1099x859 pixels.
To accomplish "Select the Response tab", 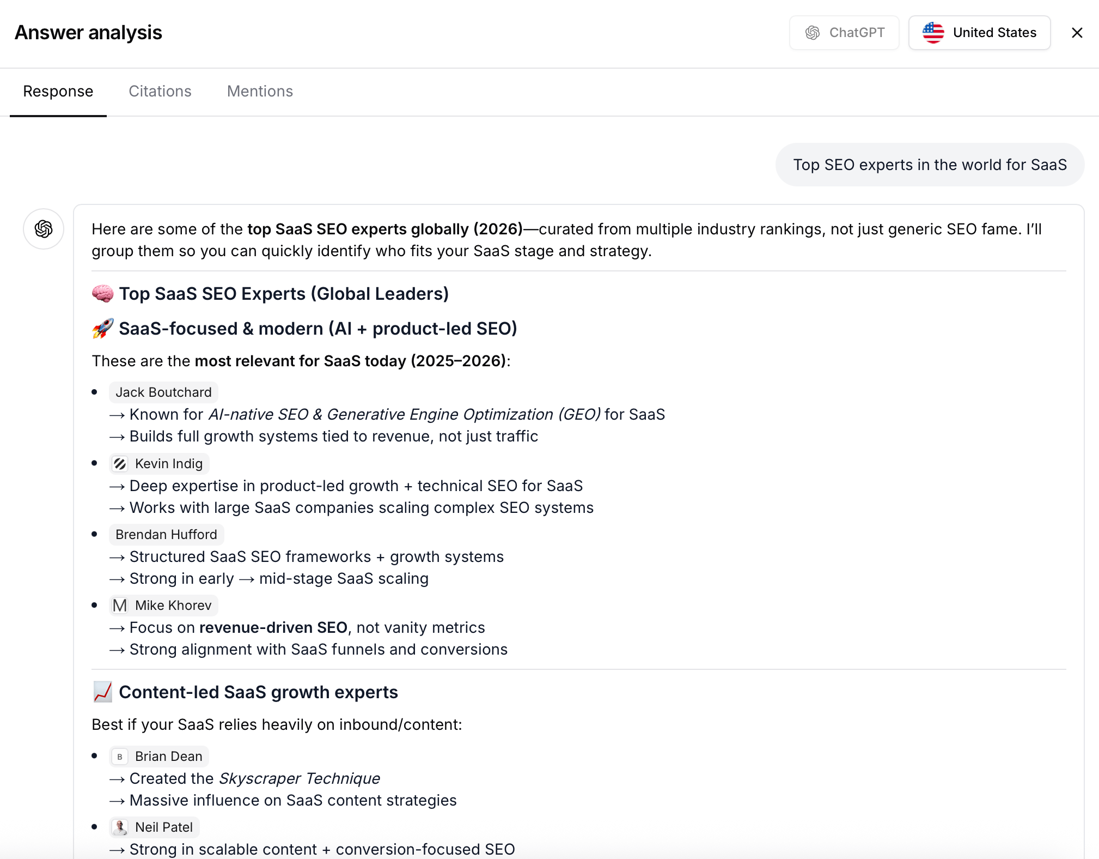I will [x=57, y=92].
